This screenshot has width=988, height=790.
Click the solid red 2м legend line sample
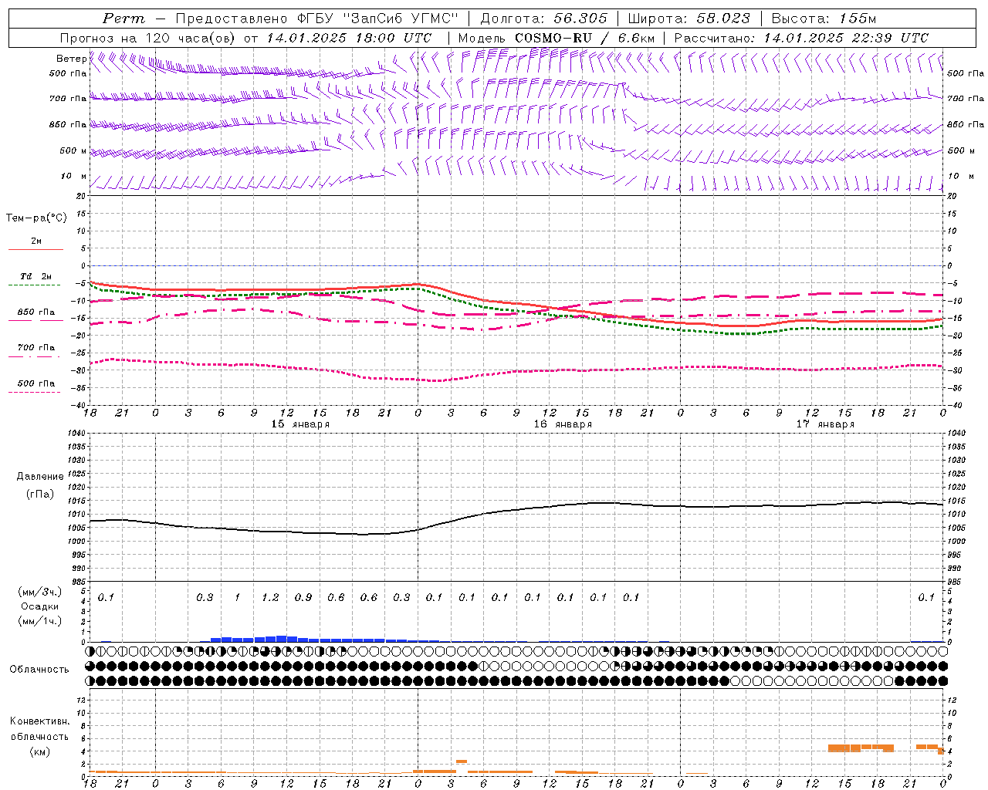36,249
